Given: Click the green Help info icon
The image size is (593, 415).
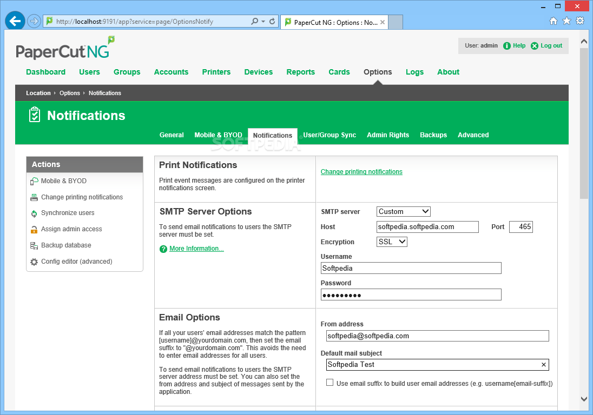Looking at the screenshot, I should click(507, 46).
